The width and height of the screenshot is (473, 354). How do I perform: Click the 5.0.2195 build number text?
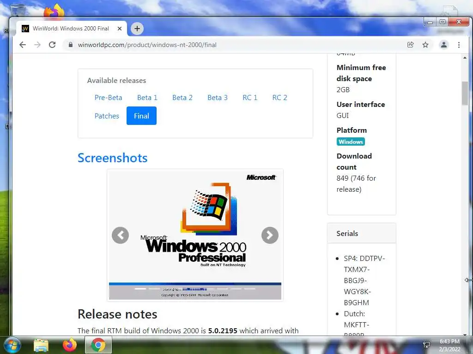223,331
